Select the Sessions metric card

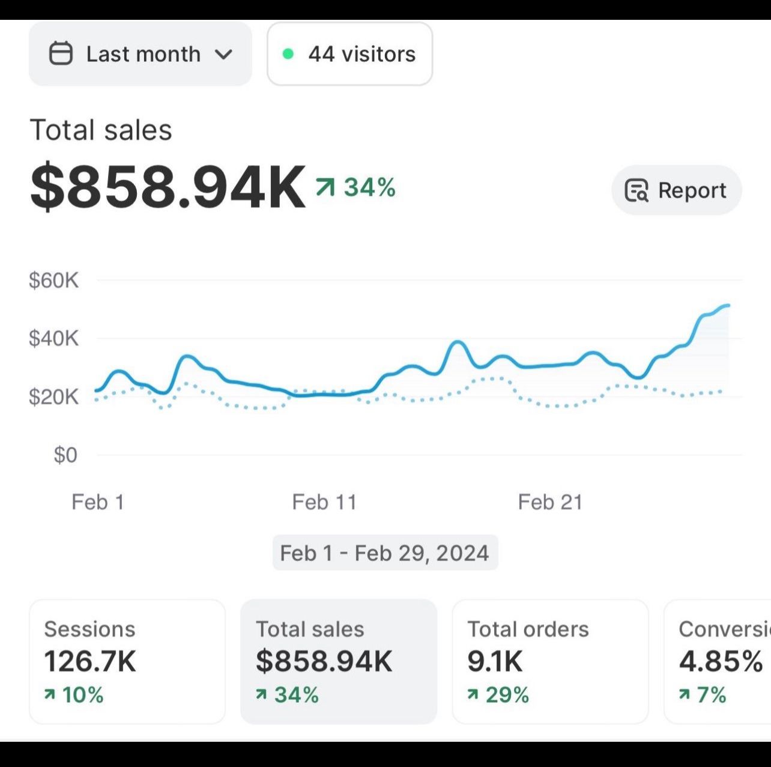[x=127, y=661]
